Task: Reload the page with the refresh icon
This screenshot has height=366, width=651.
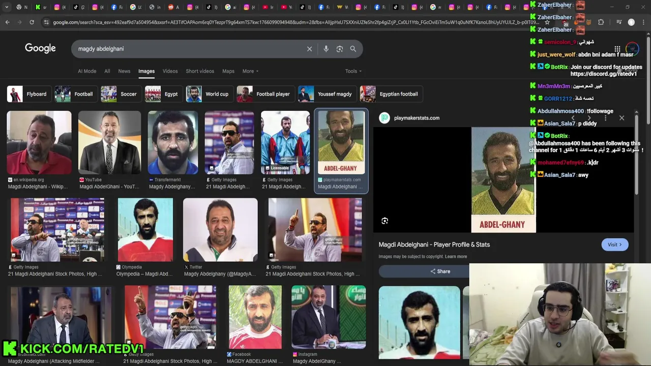Action: pyautogui.click(x=32, y=22)
